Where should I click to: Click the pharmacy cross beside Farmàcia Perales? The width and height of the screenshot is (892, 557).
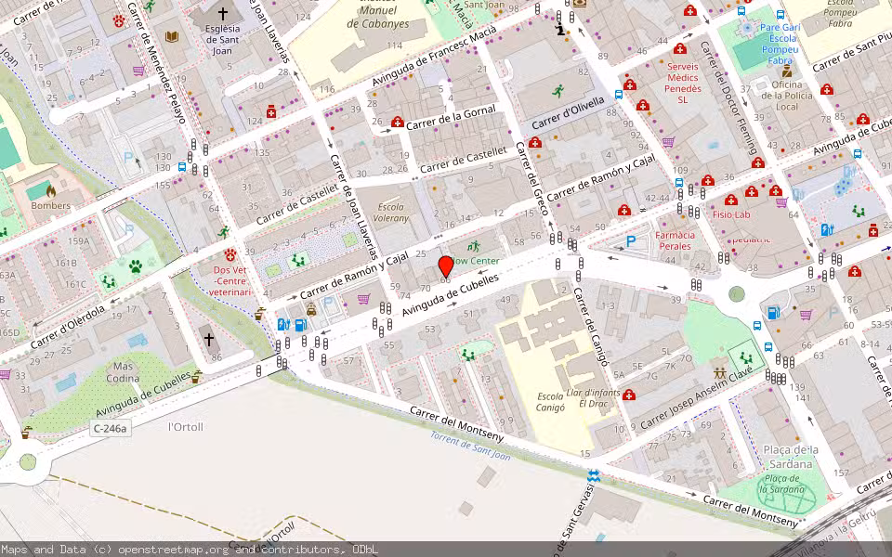tap(624, 211)
